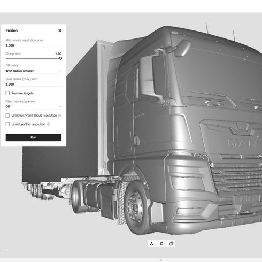Show info for Ray/Point Cloud resolution limit
Screen dimensions: 262x262
(x=60, y=115)
